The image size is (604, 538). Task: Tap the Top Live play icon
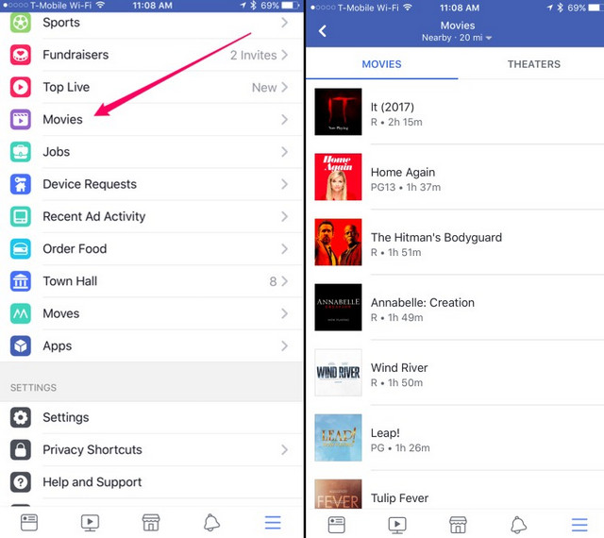coord(21,87)
